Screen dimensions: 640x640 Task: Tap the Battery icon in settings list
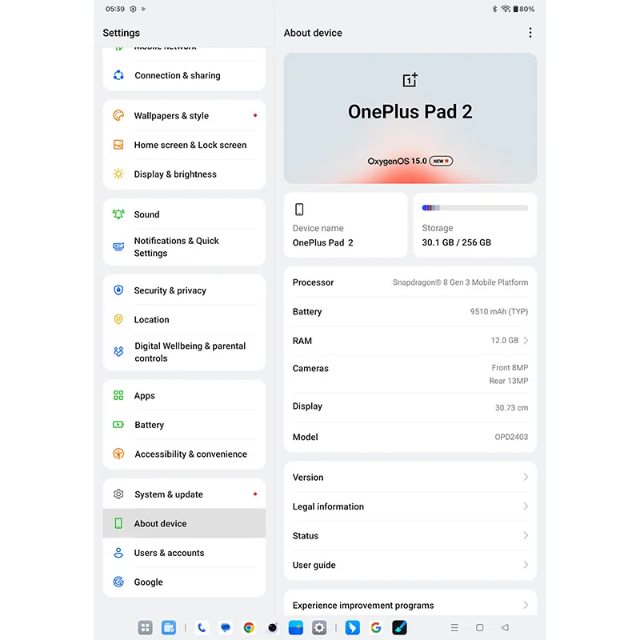point(118,425)
